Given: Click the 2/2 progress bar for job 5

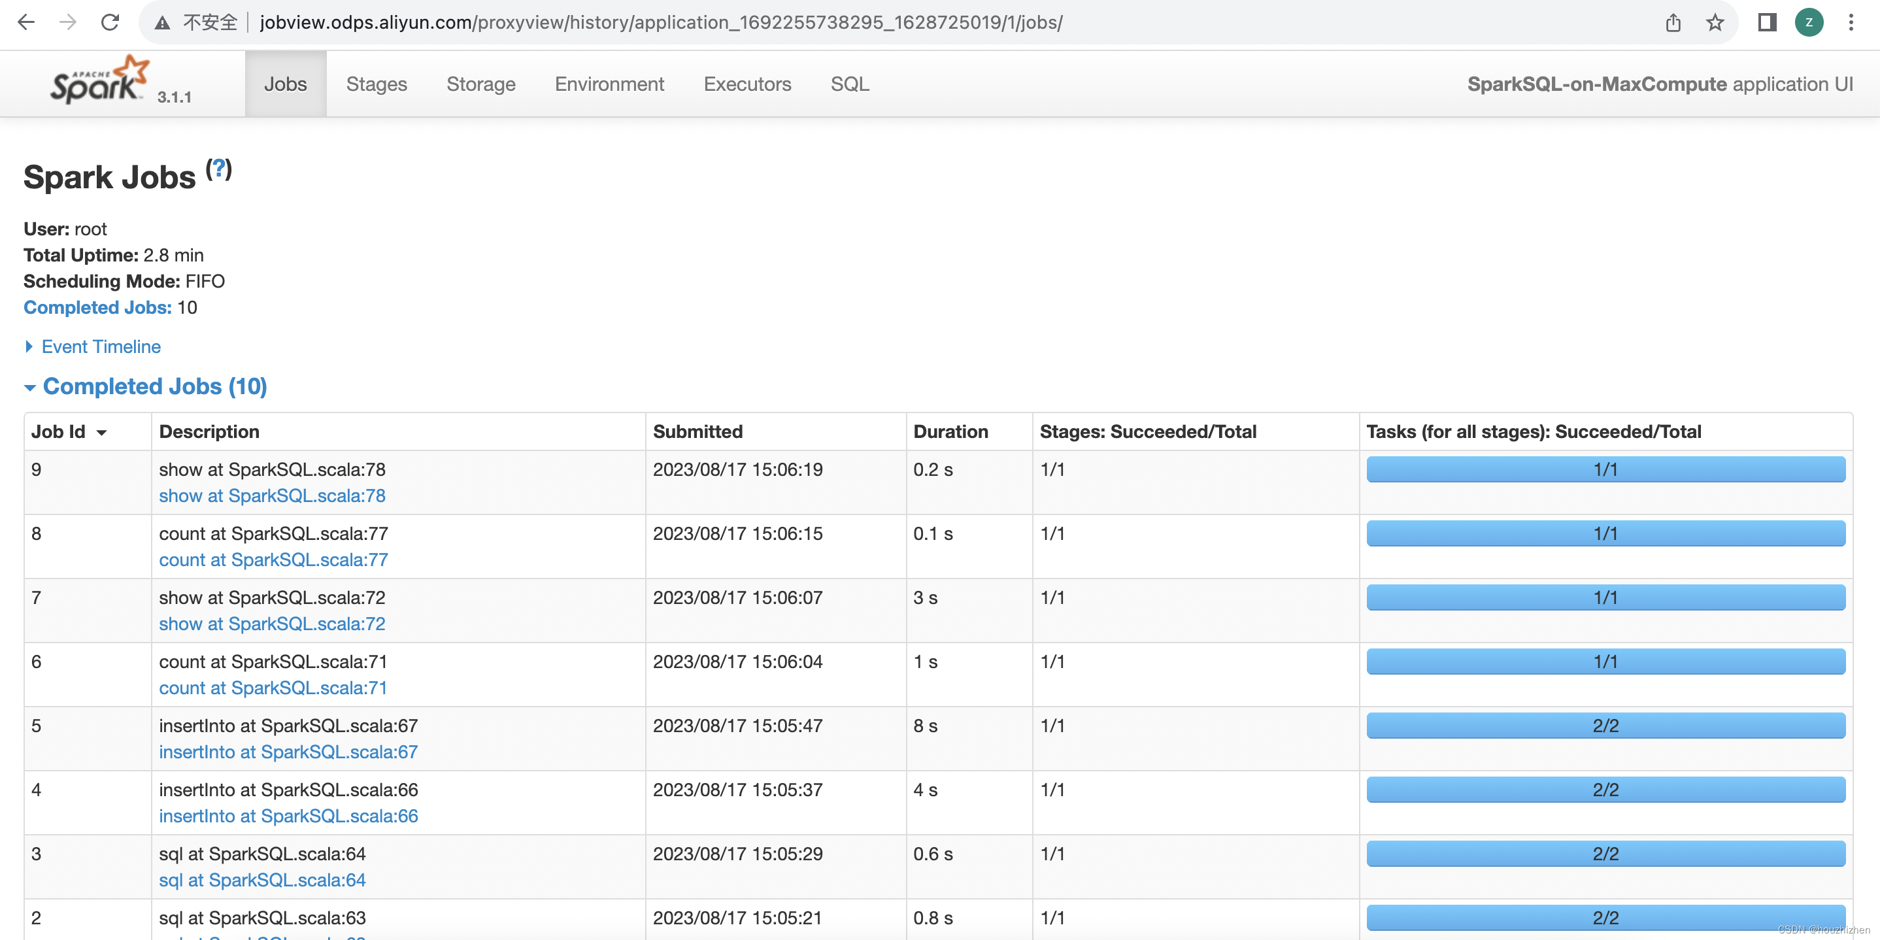Looking at the screenshot, I should 1605,726.
